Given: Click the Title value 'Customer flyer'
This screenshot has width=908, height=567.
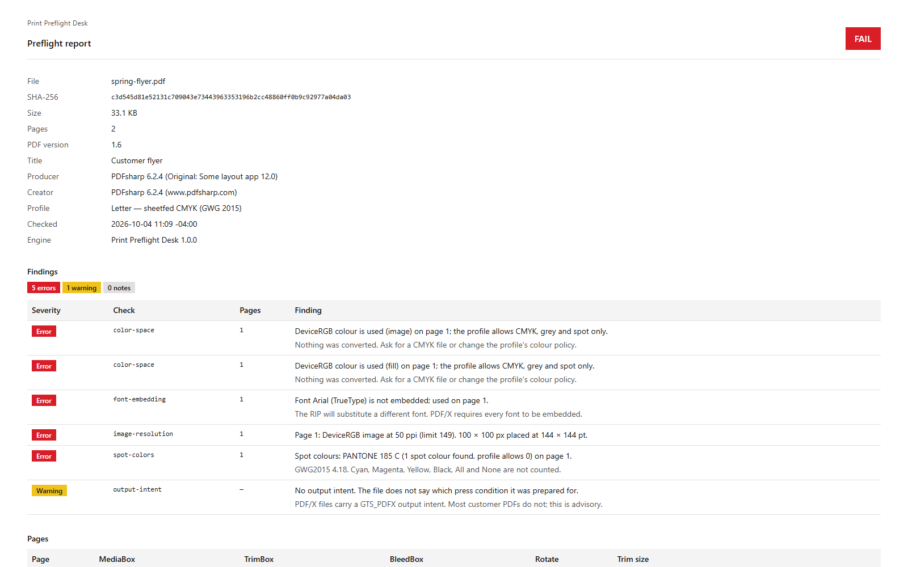Looking at the screenshot, I should [x=137, y=160].
